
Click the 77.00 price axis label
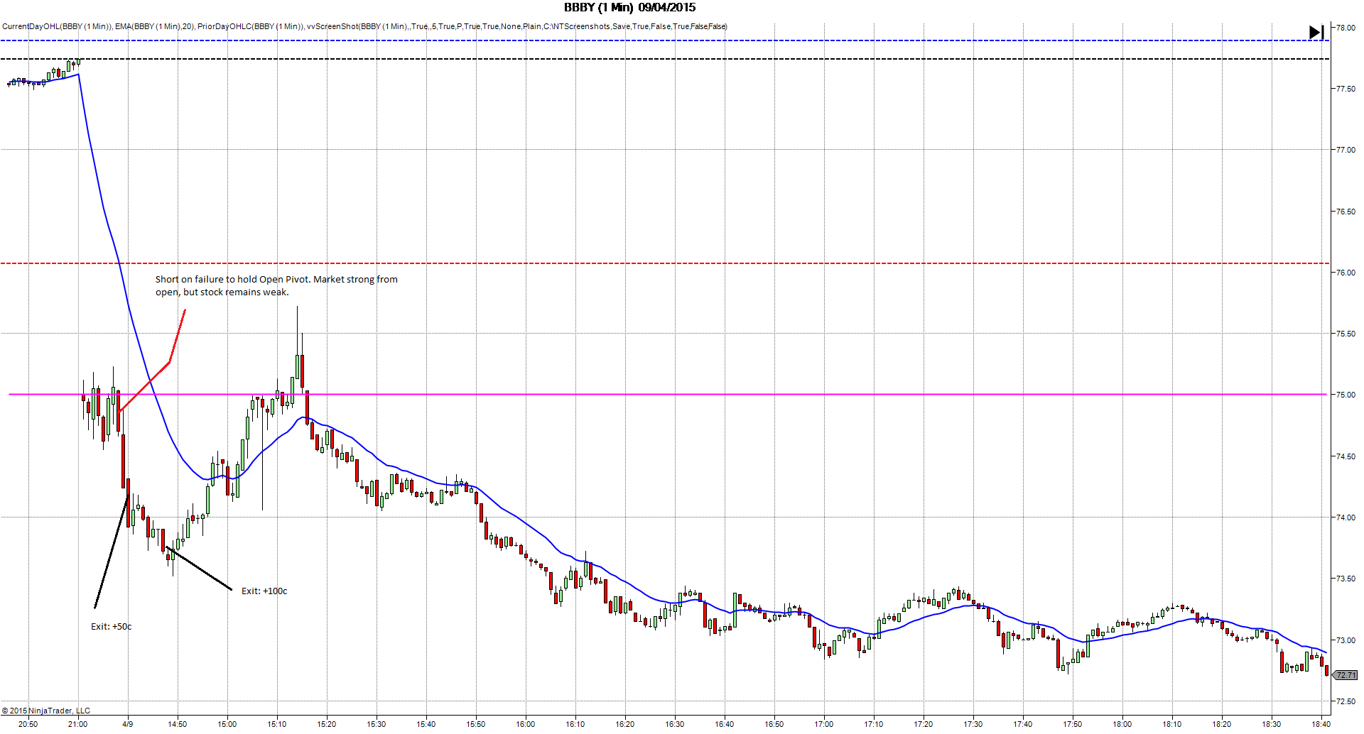pyautogui.click(x=1346, y=150)
